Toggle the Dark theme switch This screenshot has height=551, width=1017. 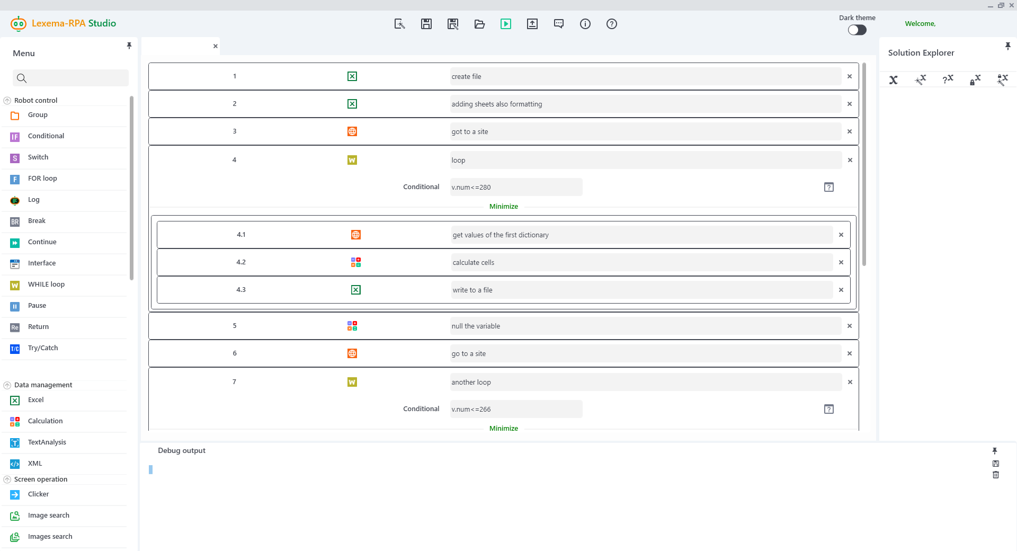point(857,30)
